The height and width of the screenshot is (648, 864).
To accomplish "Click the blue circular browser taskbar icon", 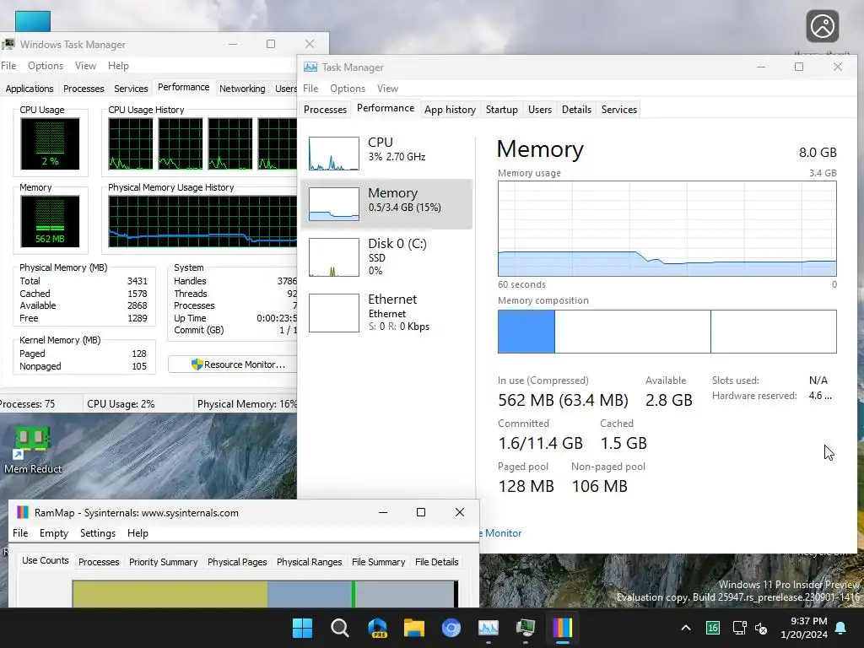I will coord(451,628).
